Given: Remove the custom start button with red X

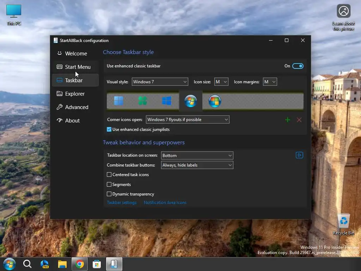Looking at the screenshot, I should (299, 120).
